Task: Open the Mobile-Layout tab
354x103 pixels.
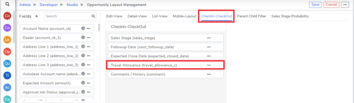Action: (185, 16)
